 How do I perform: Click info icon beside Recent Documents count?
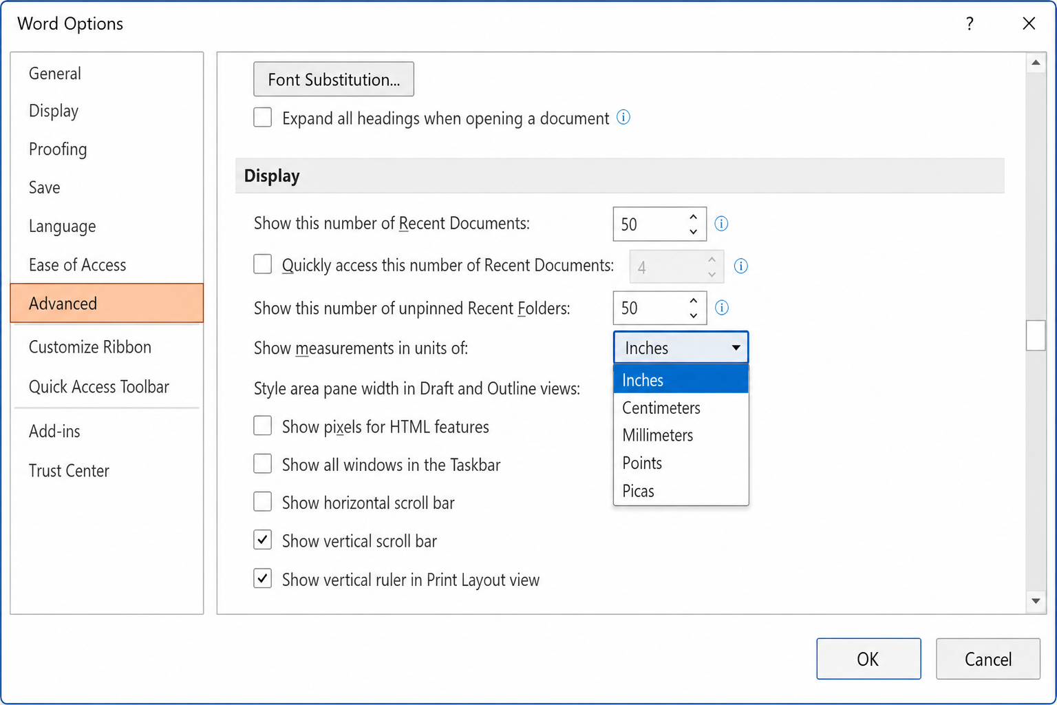pyautogui.click(x=721, y=224)
